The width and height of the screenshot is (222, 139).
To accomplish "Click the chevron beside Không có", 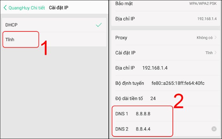I will (x=215, y=37).
